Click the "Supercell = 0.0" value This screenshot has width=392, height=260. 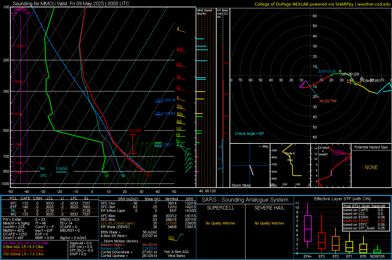pos(80,243)
